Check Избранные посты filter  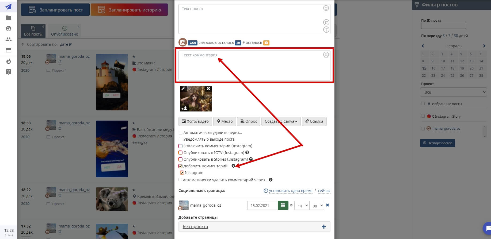[x=423, y=103]
